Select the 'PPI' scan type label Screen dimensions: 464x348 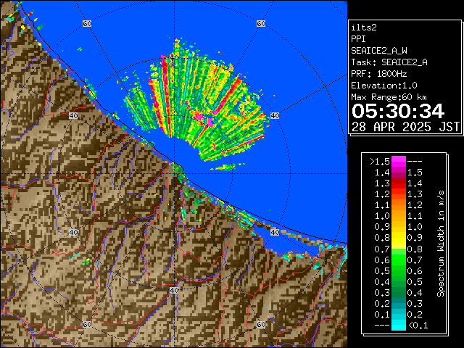(358, 39)
